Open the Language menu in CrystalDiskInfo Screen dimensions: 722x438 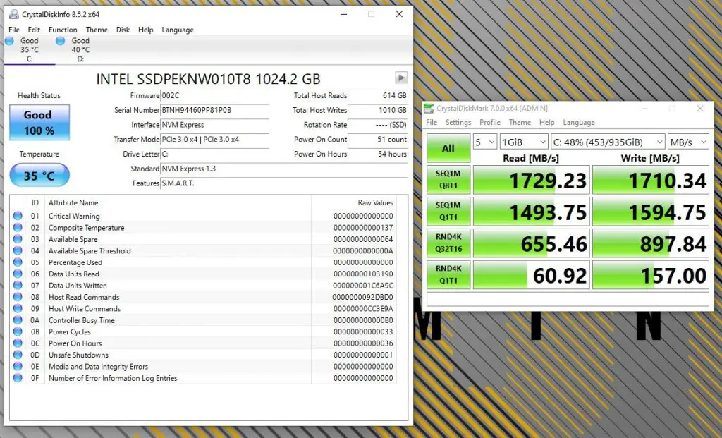[x=177, y=30]
